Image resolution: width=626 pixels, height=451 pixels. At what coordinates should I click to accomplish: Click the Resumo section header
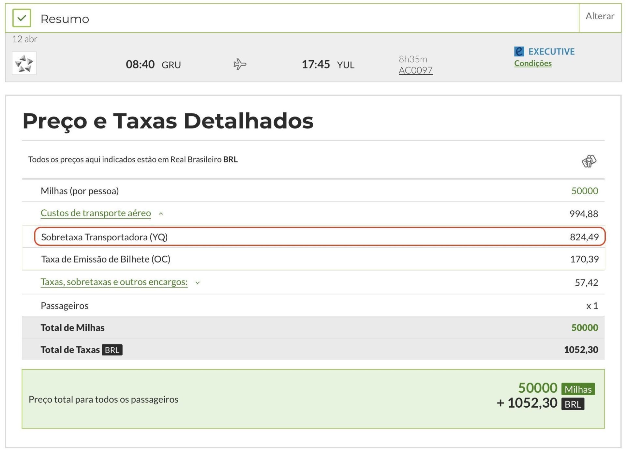point(65,19)
